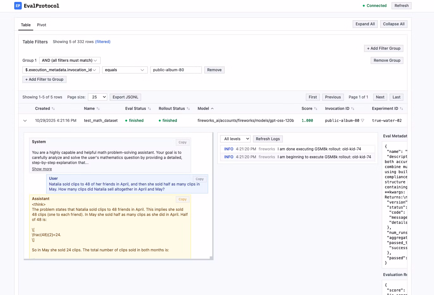Click Expand All button
The image size is (434, 295).
365,24
